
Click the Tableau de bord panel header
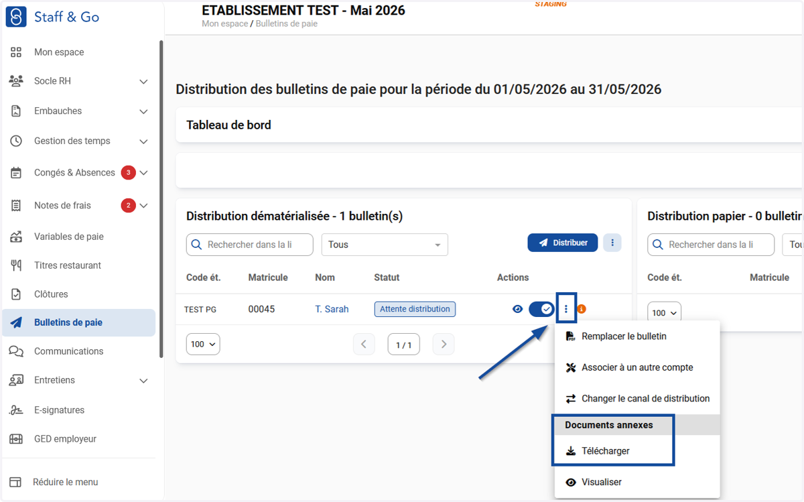tap(489, 125)
